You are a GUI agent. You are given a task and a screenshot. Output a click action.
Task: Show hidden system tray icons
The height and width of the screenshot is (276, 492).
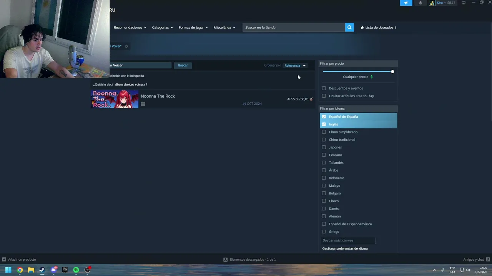435,270
